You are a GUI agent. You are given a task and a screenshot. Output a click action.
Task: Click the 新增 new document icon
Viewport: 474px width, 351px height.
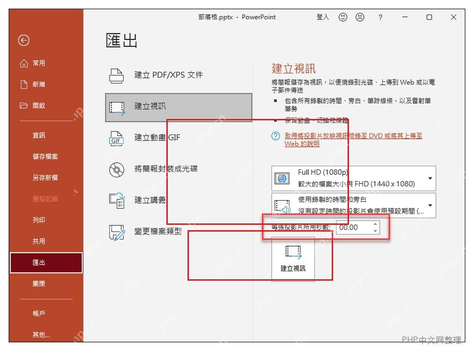(x=24, y=84)
